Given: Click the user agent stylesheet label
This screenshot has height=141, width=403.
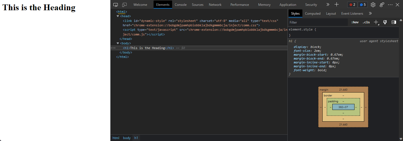Looking at the screenshot, I should [x=379, y=41].
